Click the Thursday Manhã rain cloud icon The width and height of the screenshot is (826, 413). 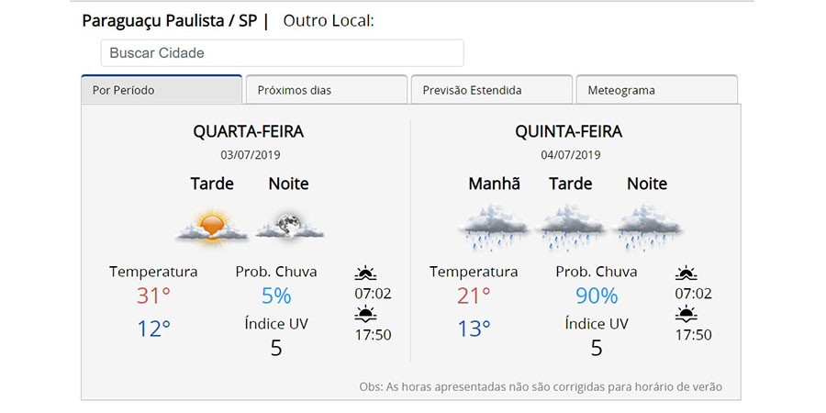tap(493, 227)
